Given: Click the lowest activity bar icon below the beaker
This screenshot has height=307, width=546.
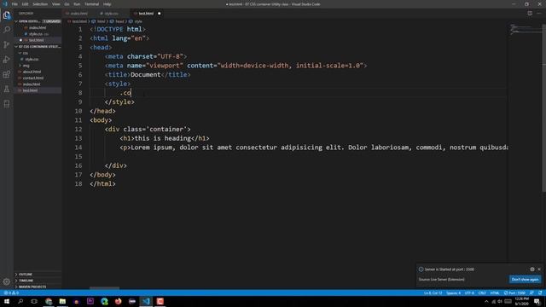Looking at the screenshot, I should tap(7, 104).
